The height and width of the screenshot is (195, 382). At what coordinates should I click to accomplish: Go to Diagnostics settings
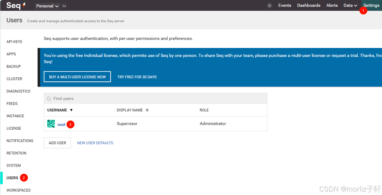click(18, 91)
